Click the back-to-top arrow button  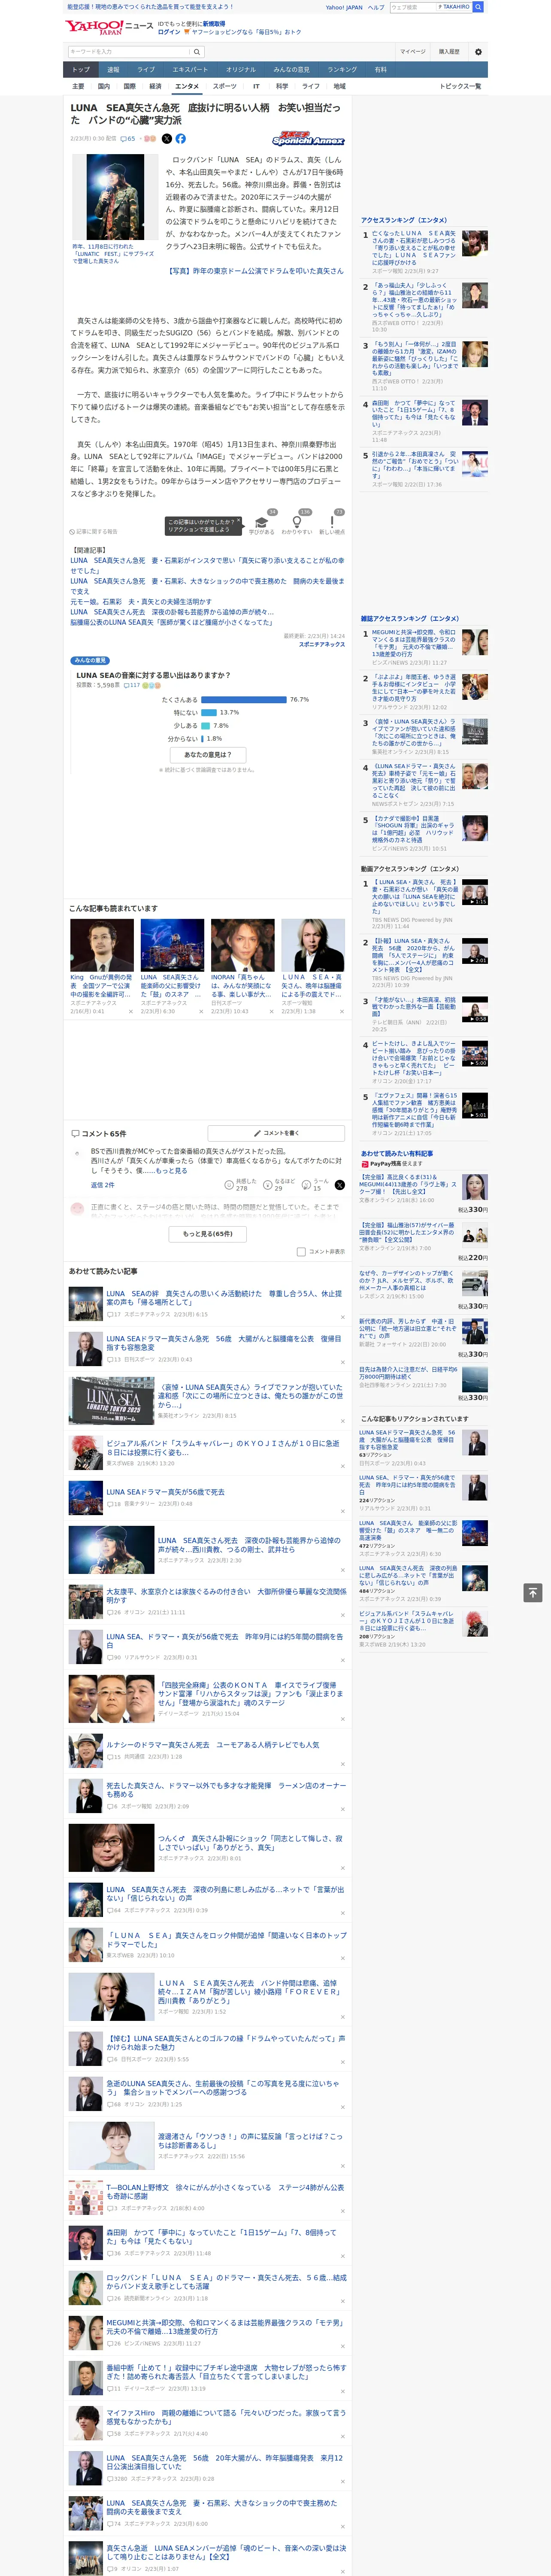[x=533, y=1593]
